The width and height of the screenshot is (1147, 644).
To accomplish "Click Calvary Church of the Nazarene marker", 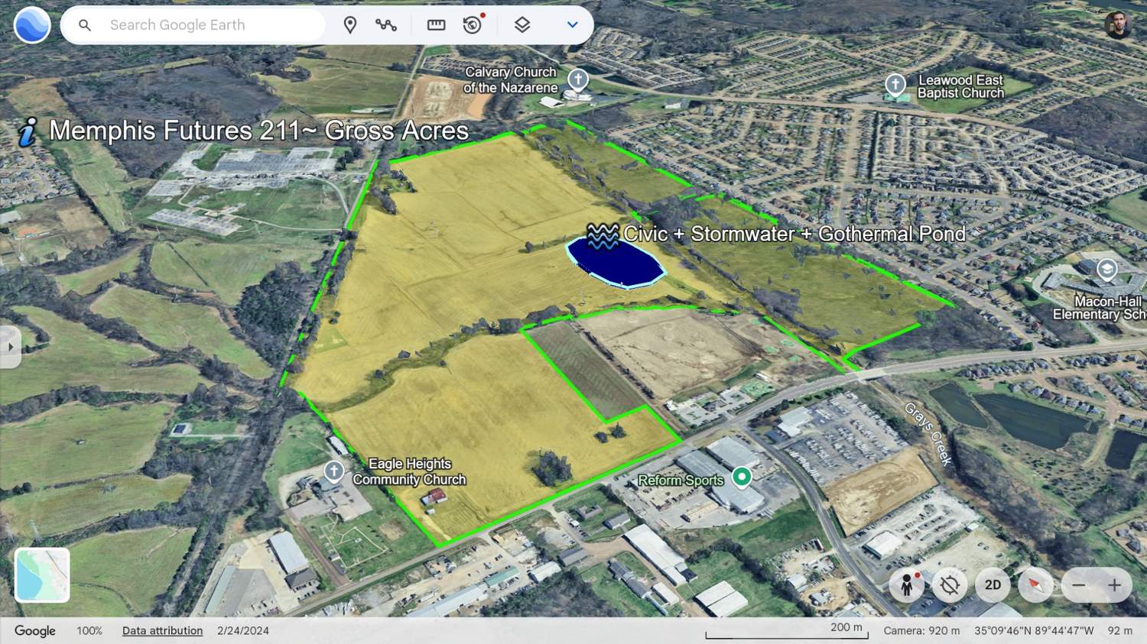I will [578, 79].
